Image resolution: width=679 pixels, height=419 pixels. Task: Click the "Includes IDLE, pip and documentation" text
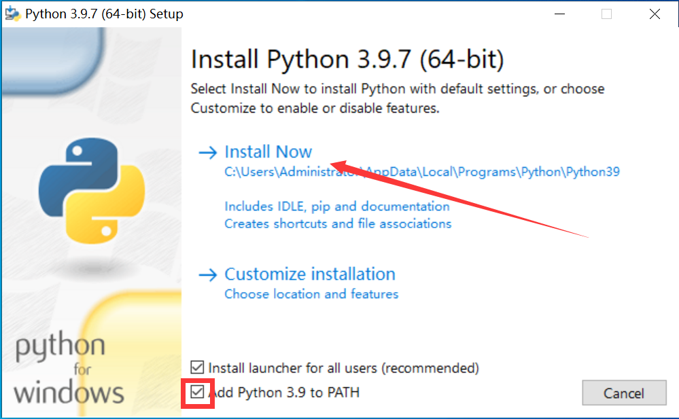[x=337, y=206]
